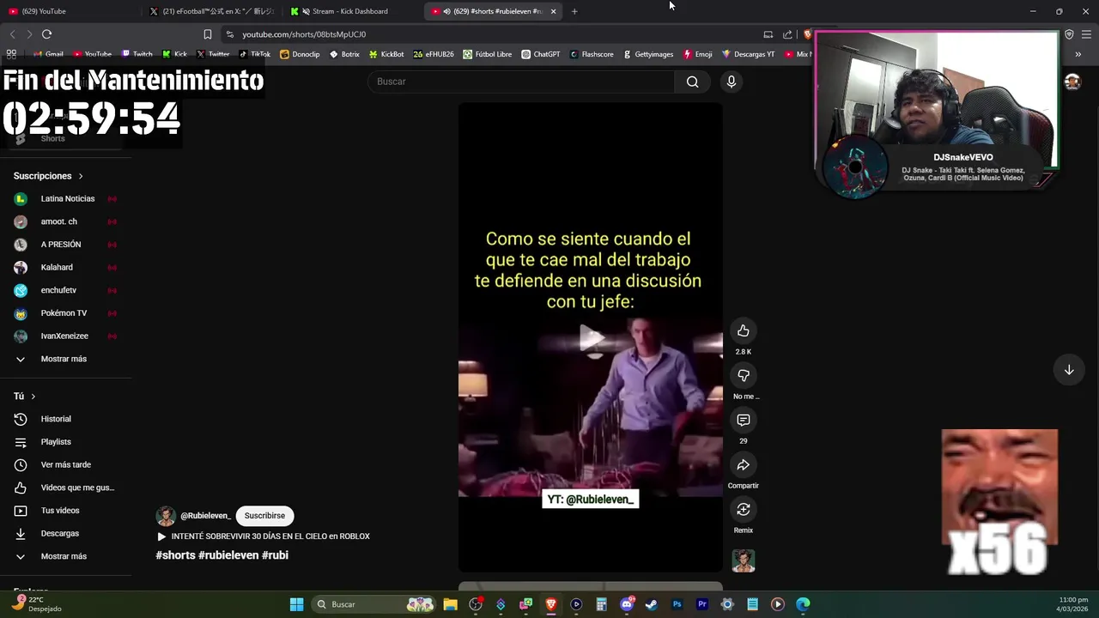Open the A PRESIÓN subscription

click(65, 245)
